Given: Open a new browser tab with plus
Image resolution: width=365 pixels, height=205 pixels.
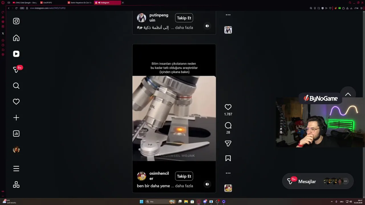Looking at the screenshot, I should pos(123,3).
